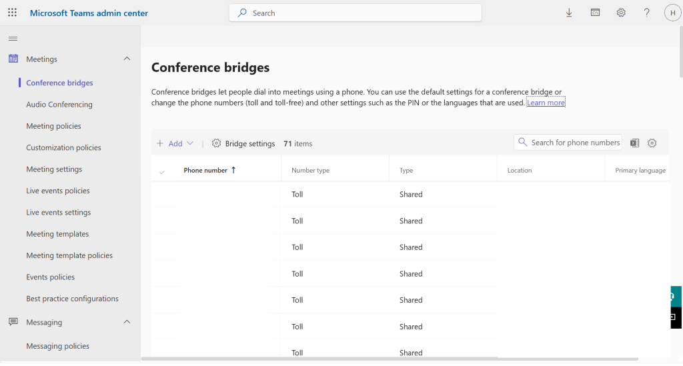Click the Messaging chat icon in sidebar
The height and width of the screenshot is (366, 683).
pos(13,321)
